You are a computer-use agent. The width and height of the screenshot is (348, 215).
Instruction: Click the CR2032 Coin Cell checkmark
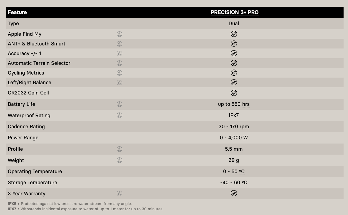[x=234, y=93]
